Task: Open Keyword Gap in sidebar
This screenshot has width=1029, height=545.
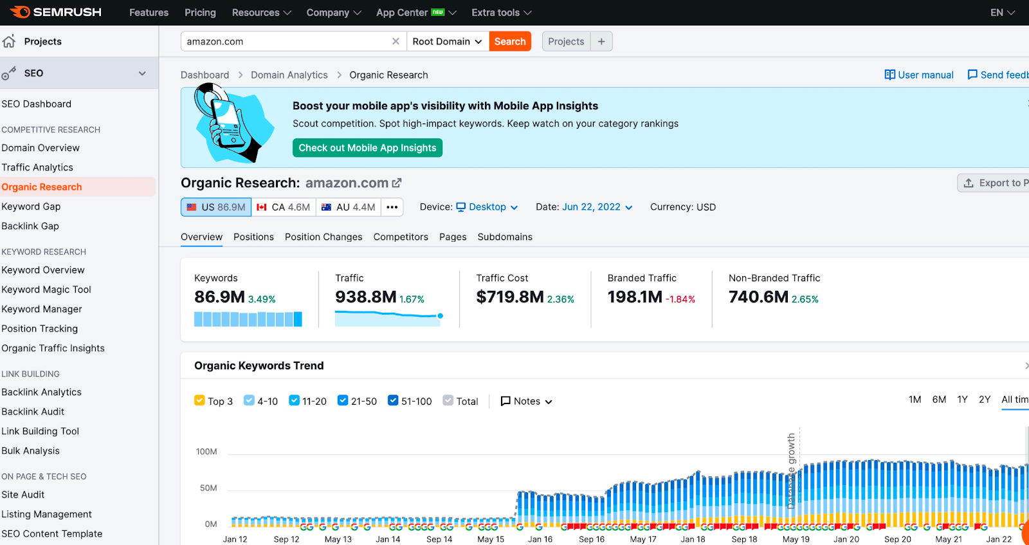Action: click(31, 207)
